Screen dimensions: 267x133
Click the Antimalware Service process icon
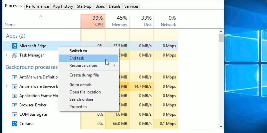tap(14, 86)
